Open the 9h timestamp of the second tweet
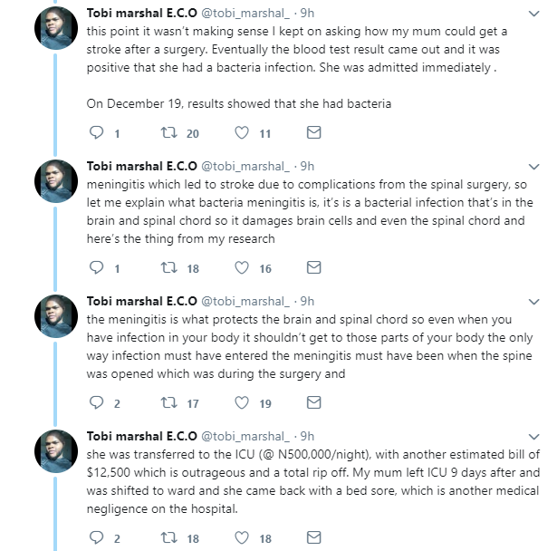This screenshot has width=557, height=551. (x=307, y=166)
